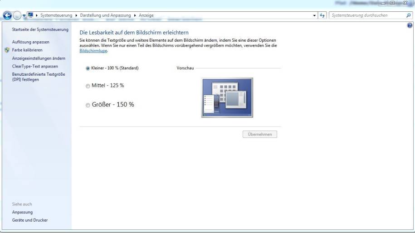Follow the Bildschirmlupe hyperlink
The height and width of the screenshot is (233, 415).
[93, 50]
